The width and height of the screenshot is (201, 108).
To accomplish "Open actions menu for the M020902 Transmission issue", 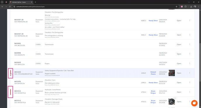I will 190,44.
